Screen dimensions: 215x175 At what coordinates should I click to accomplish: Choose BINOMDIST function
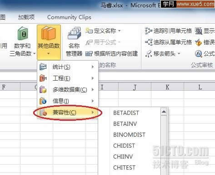[129, 135]
